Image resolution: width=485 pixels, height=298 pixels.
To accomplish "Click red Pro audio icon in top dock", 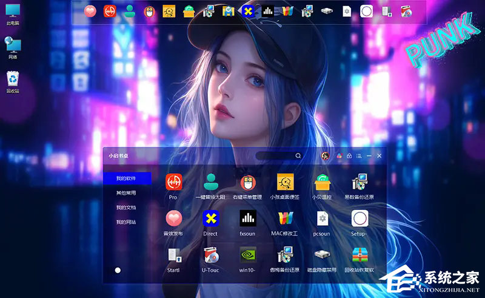I will (x=110, y=12).
